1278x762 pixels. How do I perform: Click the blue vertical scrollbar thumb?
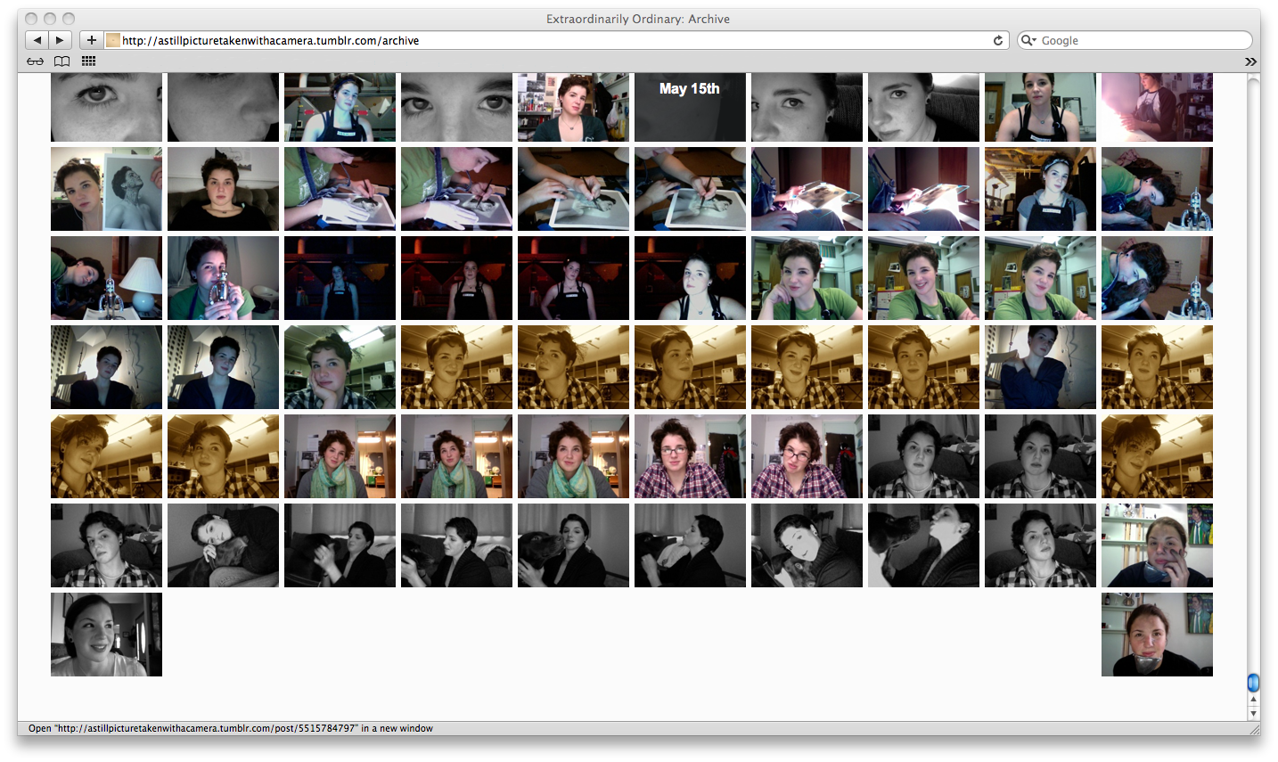point(1253,683)
